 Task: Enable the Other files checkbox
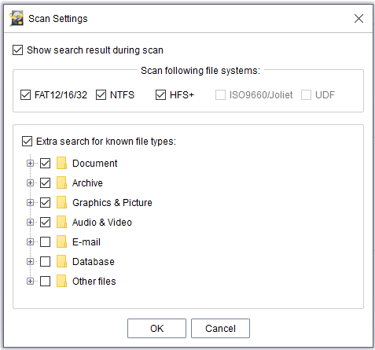[x=45, y=281]
